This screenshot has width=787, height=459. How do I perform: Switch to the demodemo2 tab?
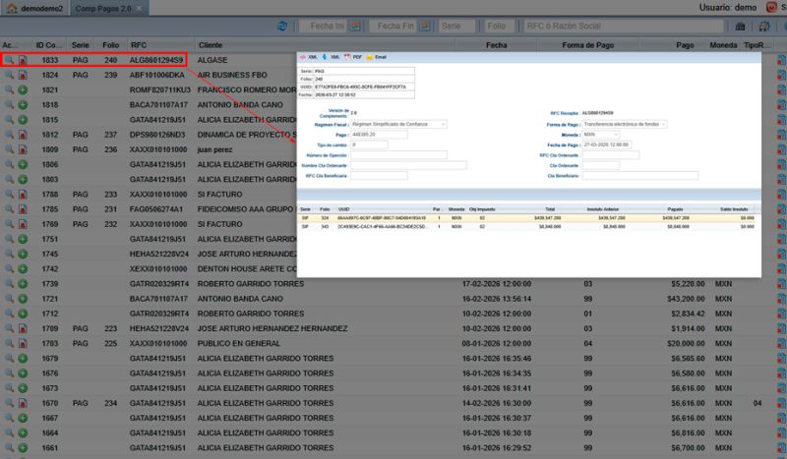(x=33, y=8)
